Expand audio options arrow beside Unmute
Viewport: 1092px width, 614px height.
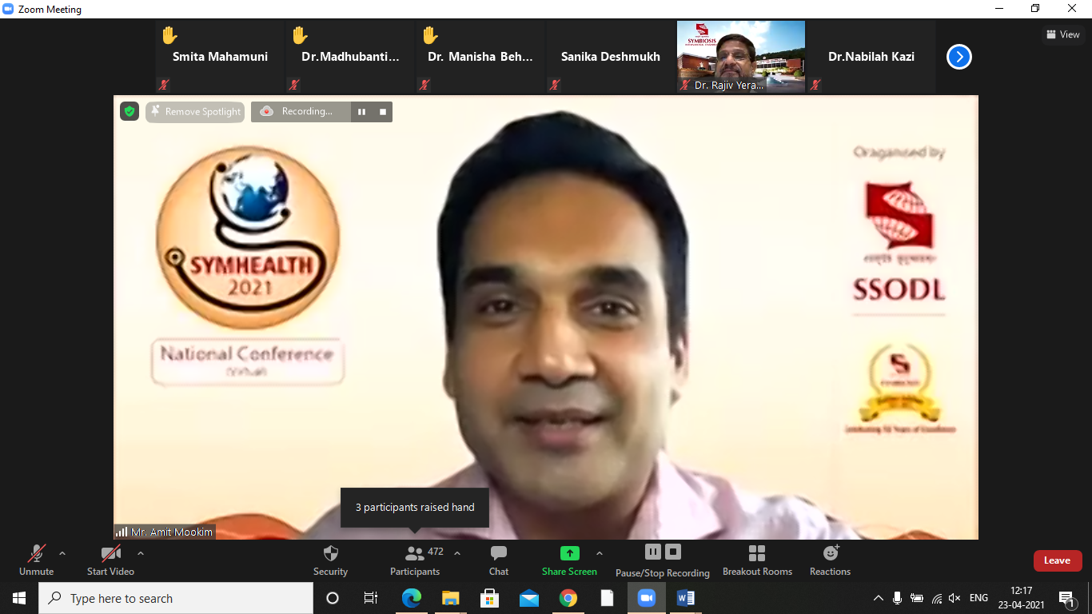(x=62, y=553)
